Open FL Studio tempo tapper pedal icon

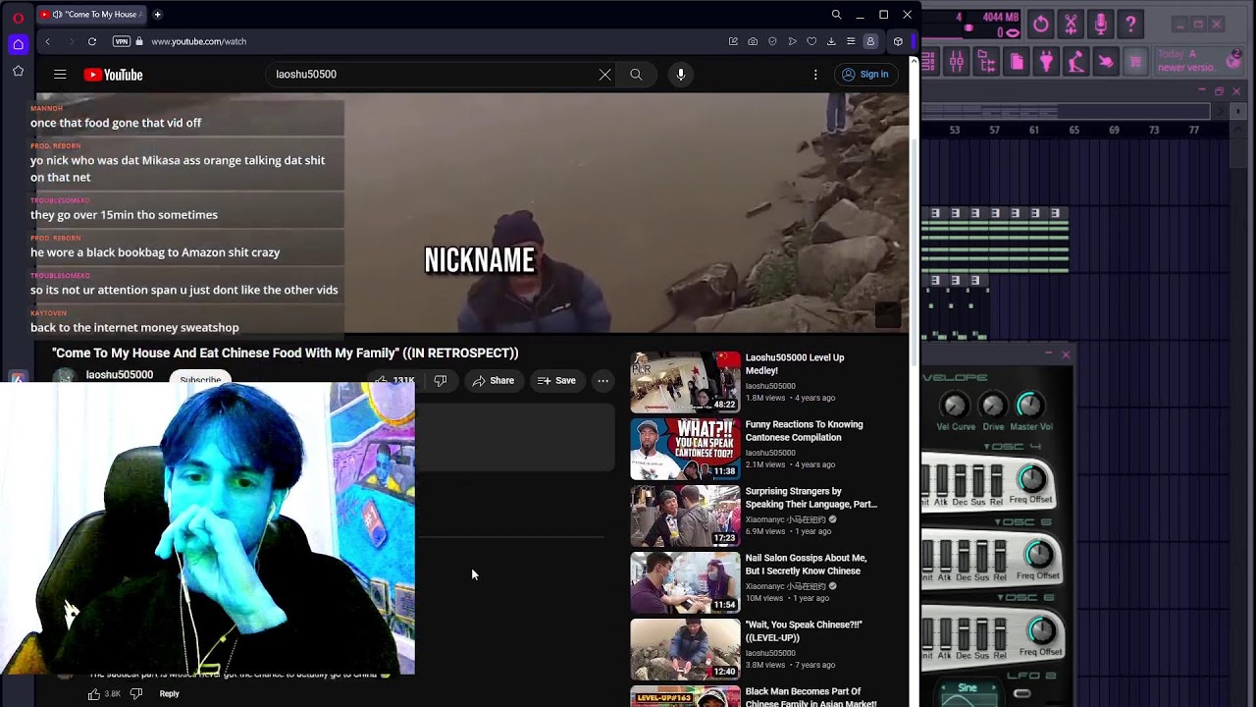(1076, 62)
